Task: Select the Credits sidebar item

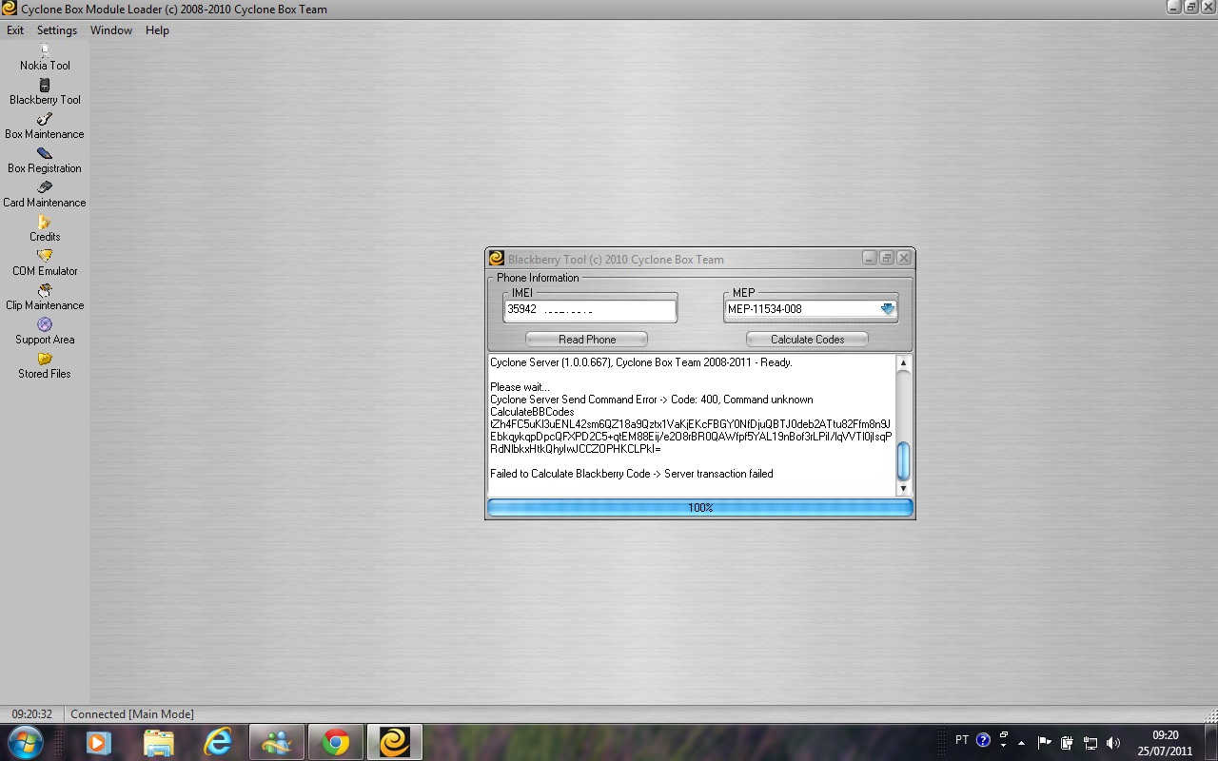Action: [45, 228]
